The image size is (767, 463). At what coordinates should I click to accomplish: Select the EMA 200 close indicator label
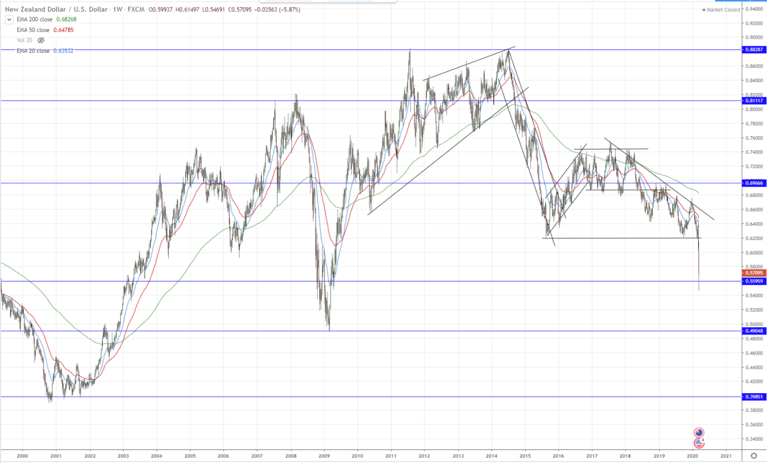click(34, 19)
